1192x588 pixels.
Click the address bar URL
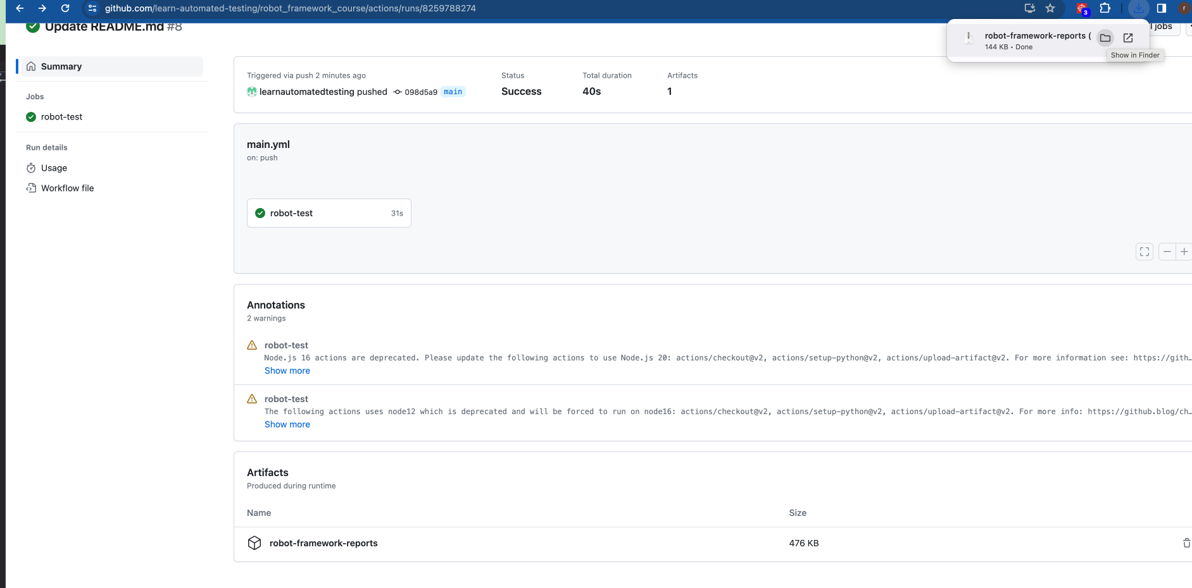point(291,8)
